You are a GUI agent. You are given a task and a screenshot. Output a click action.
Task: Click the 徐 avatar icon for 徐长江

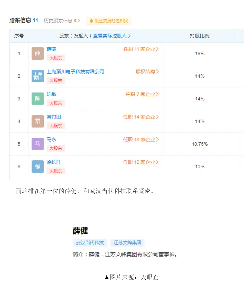coord(38,166)
